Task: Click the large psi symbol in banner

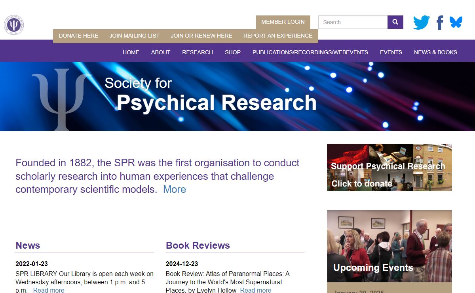Action: [61, 99]
